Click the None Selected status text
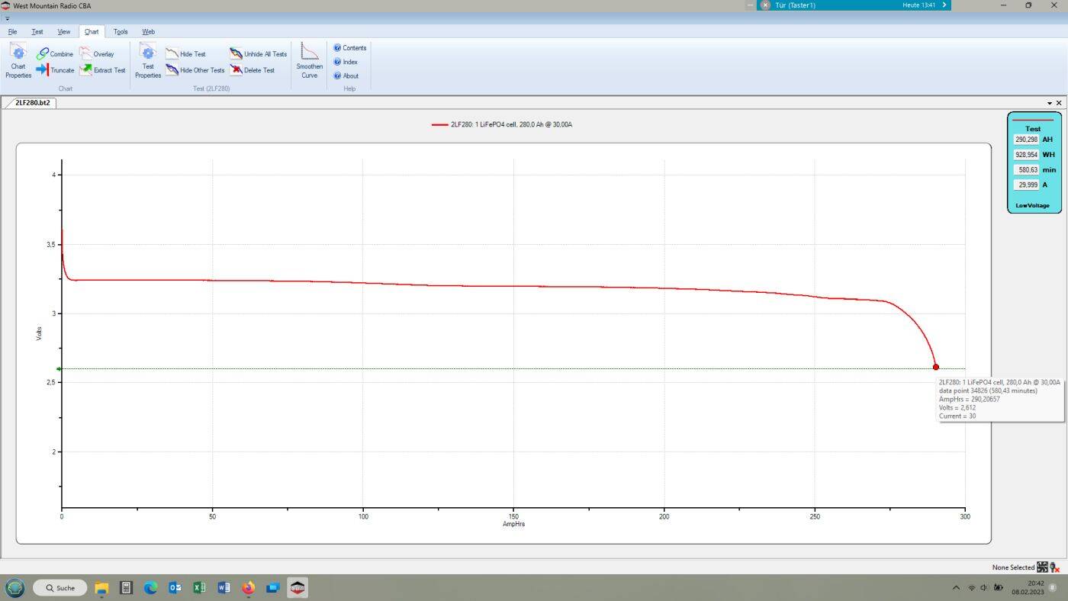 point(1013,567)
